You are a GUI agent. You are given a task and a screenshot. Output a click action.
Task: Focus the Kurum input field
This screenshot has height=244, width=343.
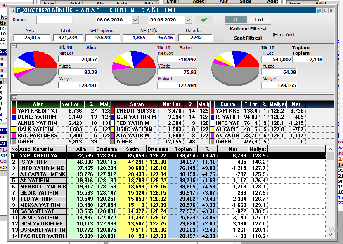point(54,20)
